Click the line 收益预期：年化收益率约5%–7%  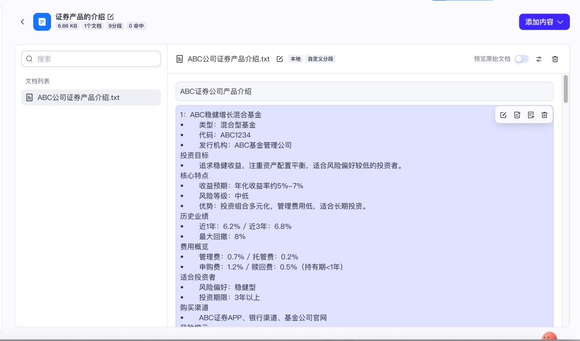[x=251, y=186]
